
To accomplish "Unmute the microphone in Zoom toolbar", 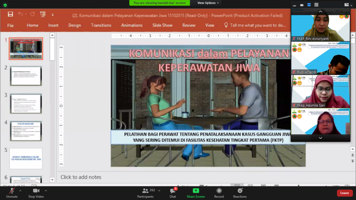I will click(x=11, y=191).
